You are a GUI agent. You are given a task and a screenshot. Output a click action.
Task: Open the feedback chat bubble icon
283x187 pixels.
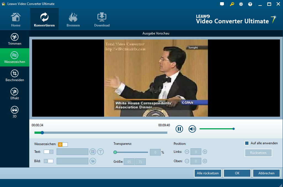222,4
